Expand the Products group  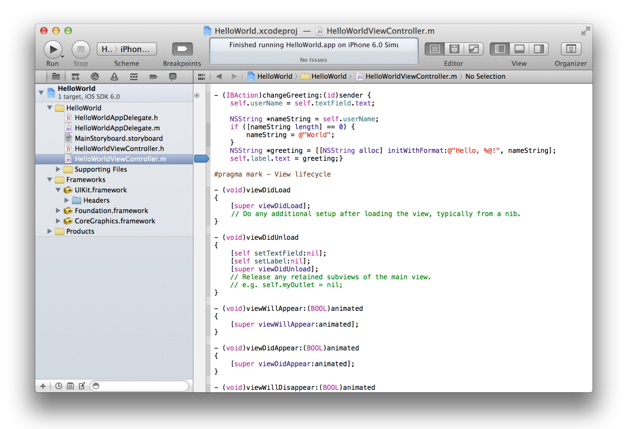(49, 231)
